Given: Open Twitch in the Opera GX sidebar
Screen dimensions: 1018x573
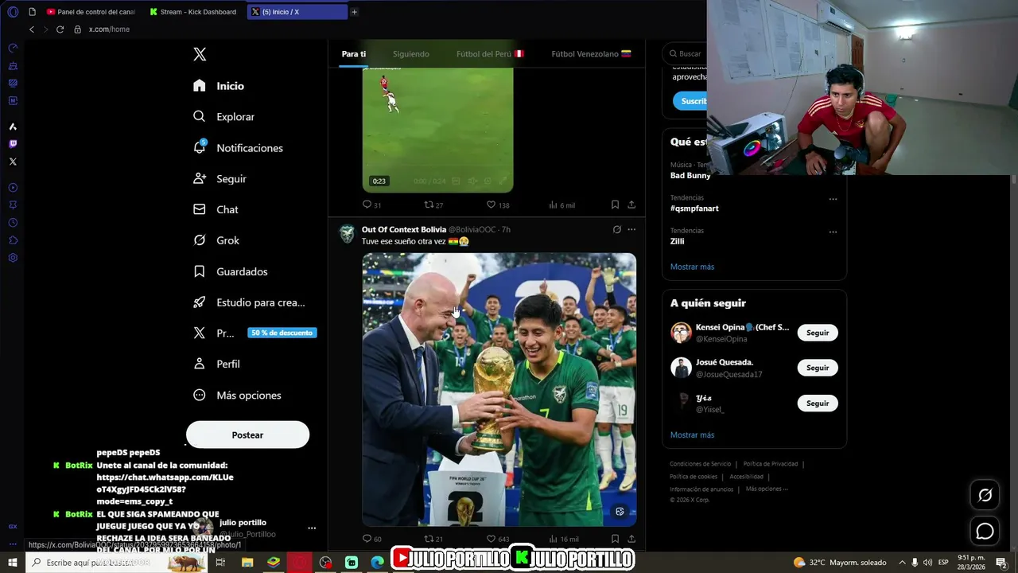Looking at the screenshot, I should tap(13, 144).
